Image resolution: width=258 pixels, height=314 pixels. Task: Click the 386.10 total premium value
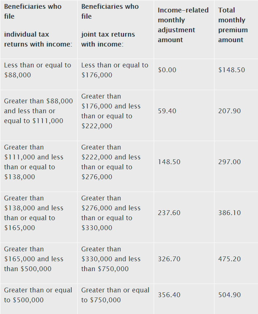coord(229,213)
